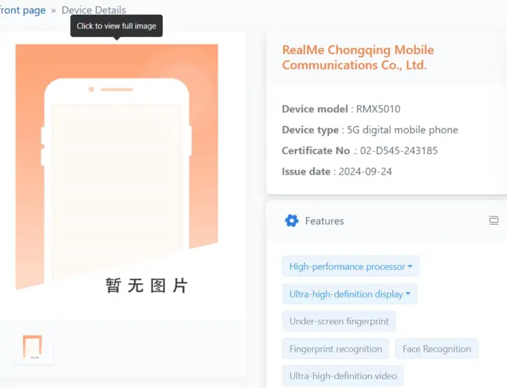Open the small device thumbnail below the image
Image resolution: width=507 pixels, height=388 pixels.
pos(32,348)
